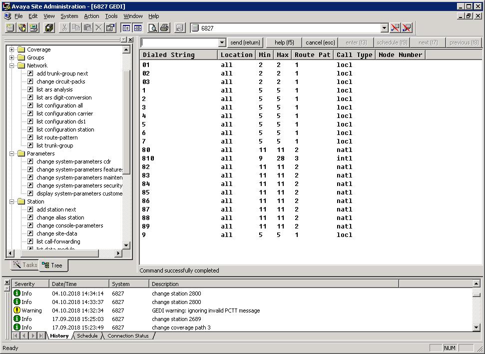485x354 pixels.
Task: Click in the command input field
Action: (180, 42)
